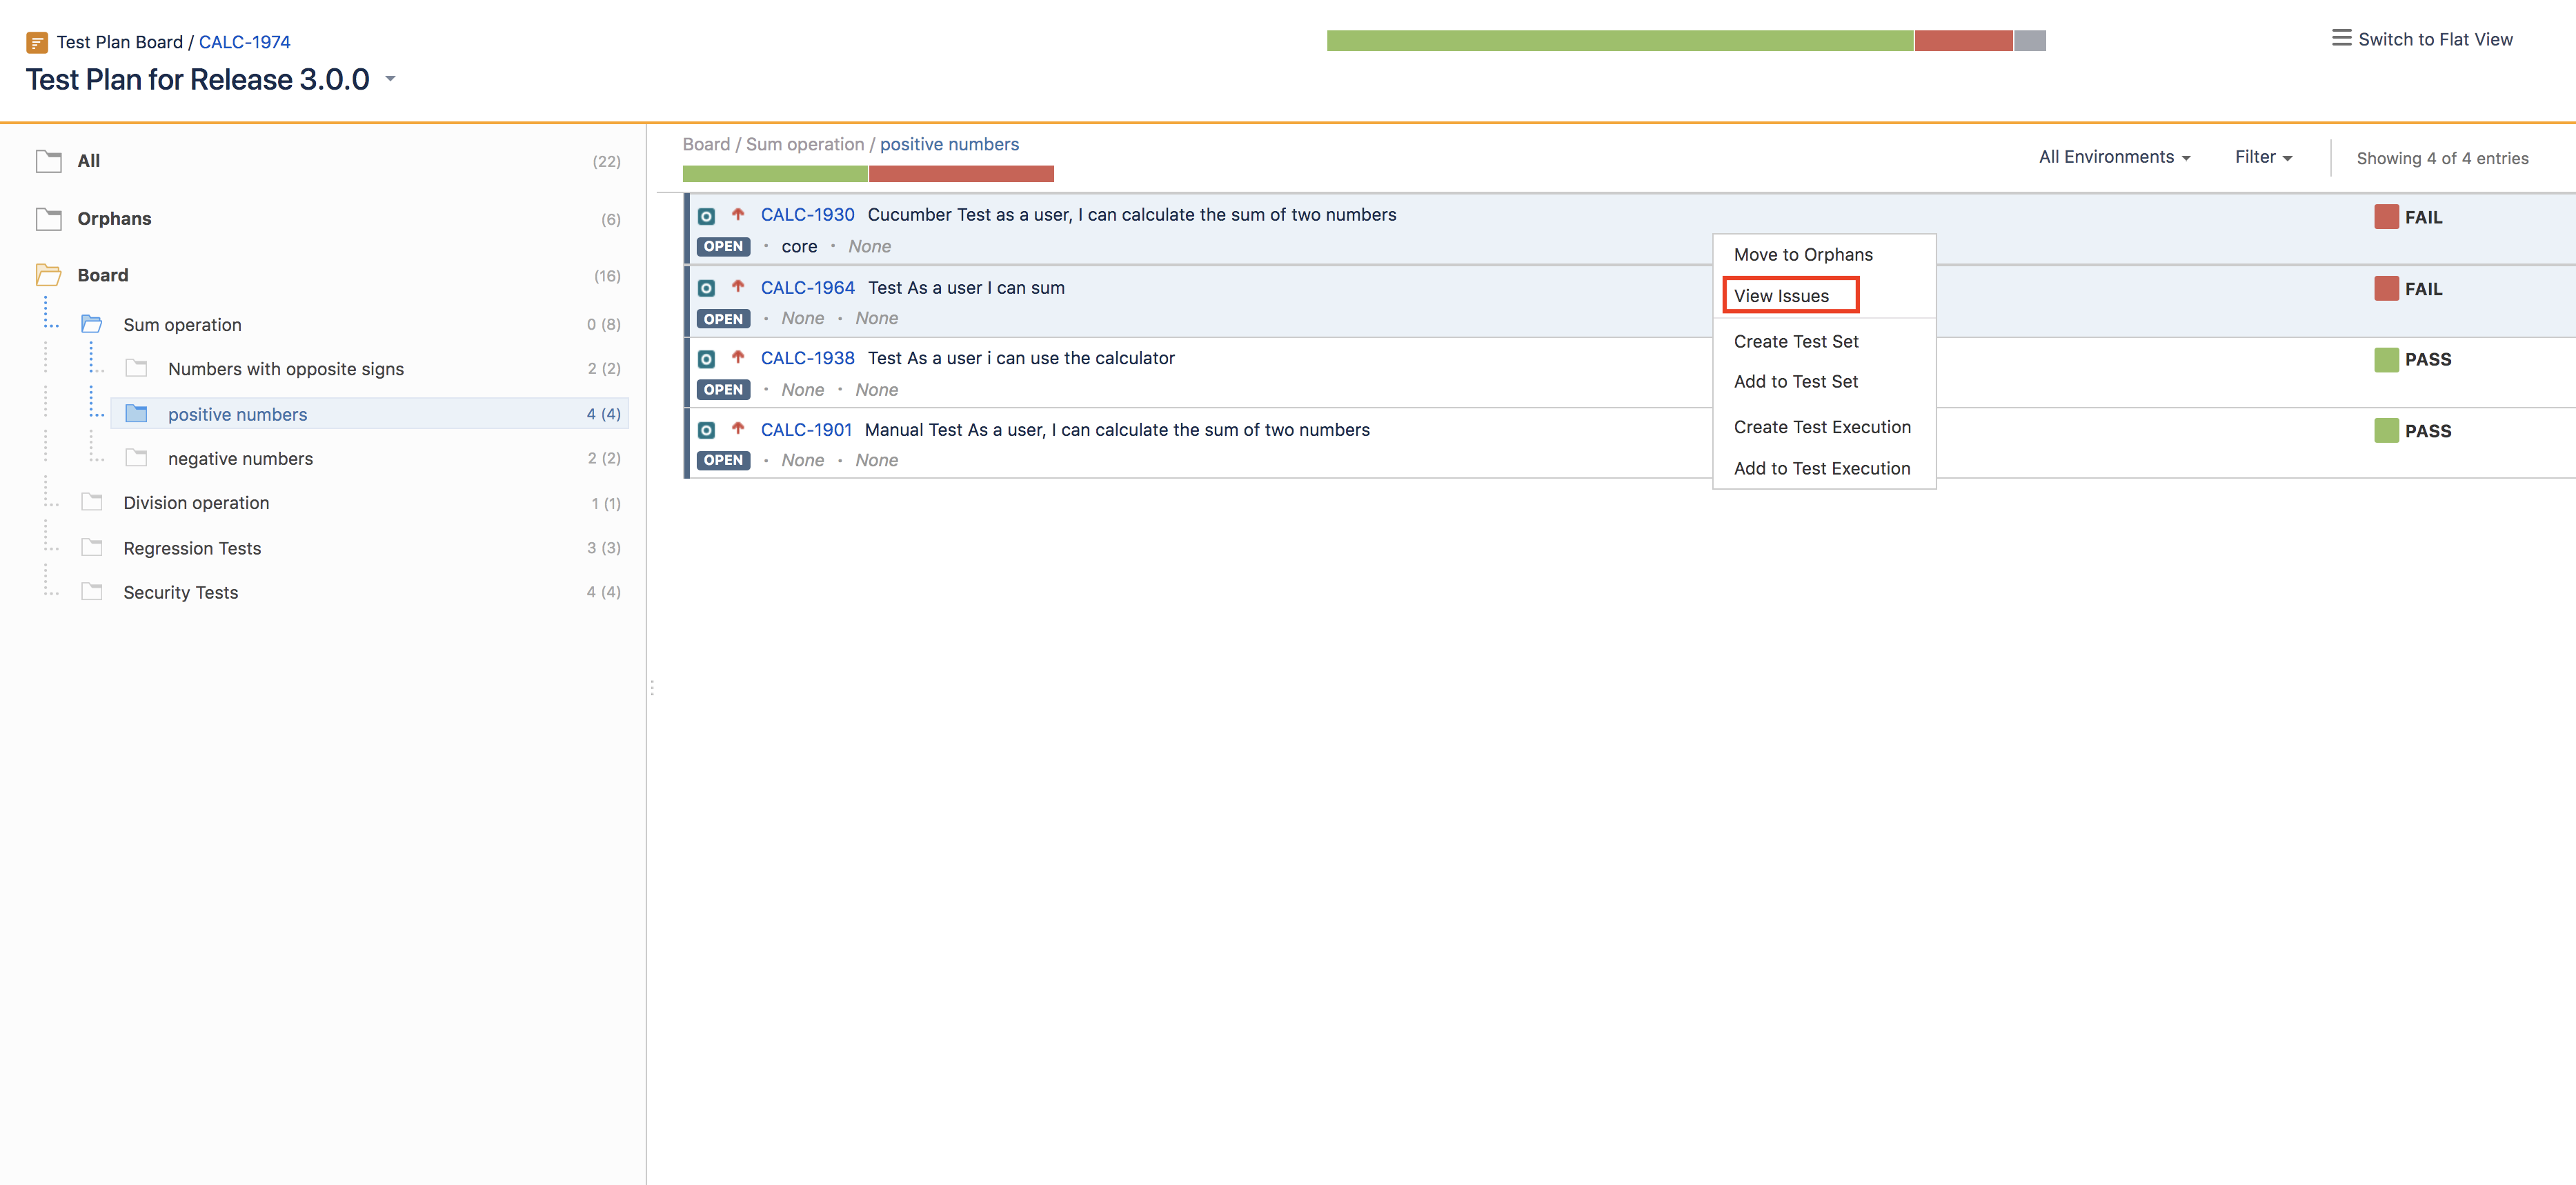
Task: Open the Filter dropdown
Action: [x=2263, y=157]
